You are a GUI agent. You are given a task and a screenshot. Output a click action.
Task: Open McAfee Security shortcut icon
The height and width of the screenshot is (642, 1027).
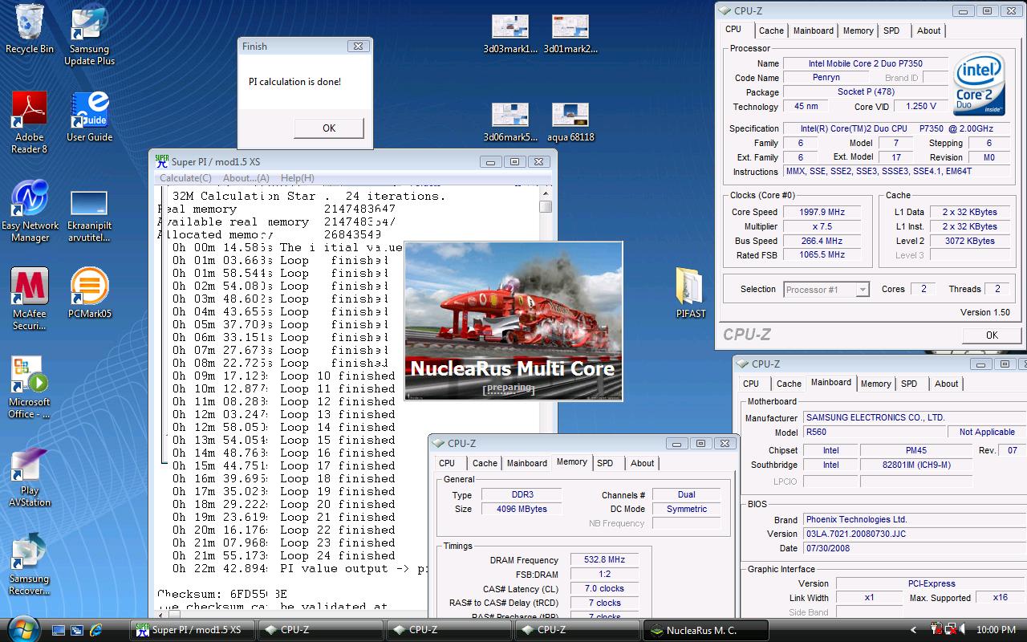(x=30, y=299)
